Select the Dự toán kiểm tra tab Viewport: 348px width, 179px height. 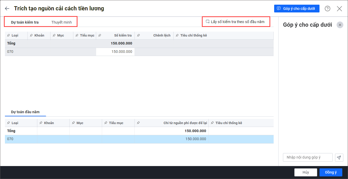(25, 22)
